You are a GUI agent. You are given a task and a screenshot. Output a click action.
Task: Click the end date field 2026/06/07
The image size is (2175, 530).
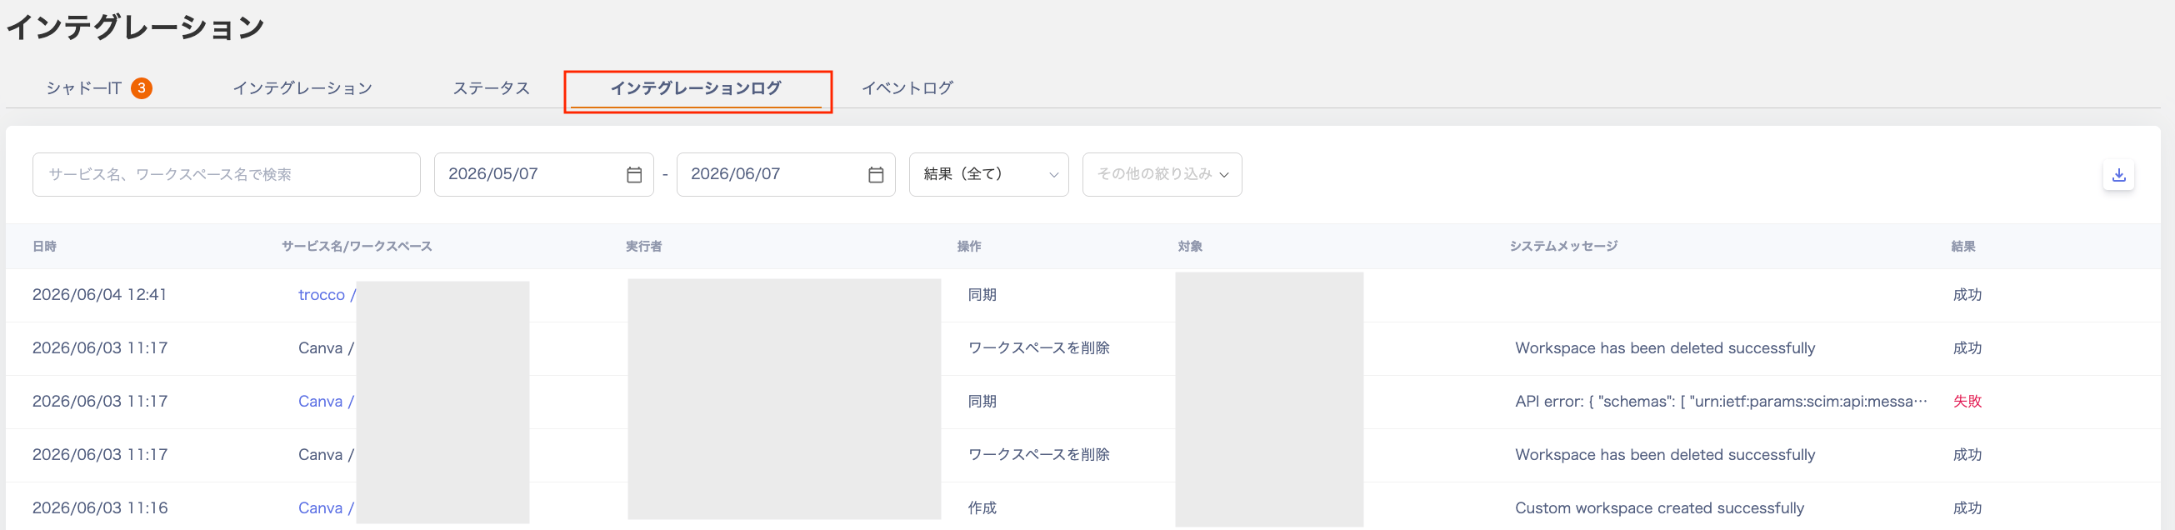786,175
